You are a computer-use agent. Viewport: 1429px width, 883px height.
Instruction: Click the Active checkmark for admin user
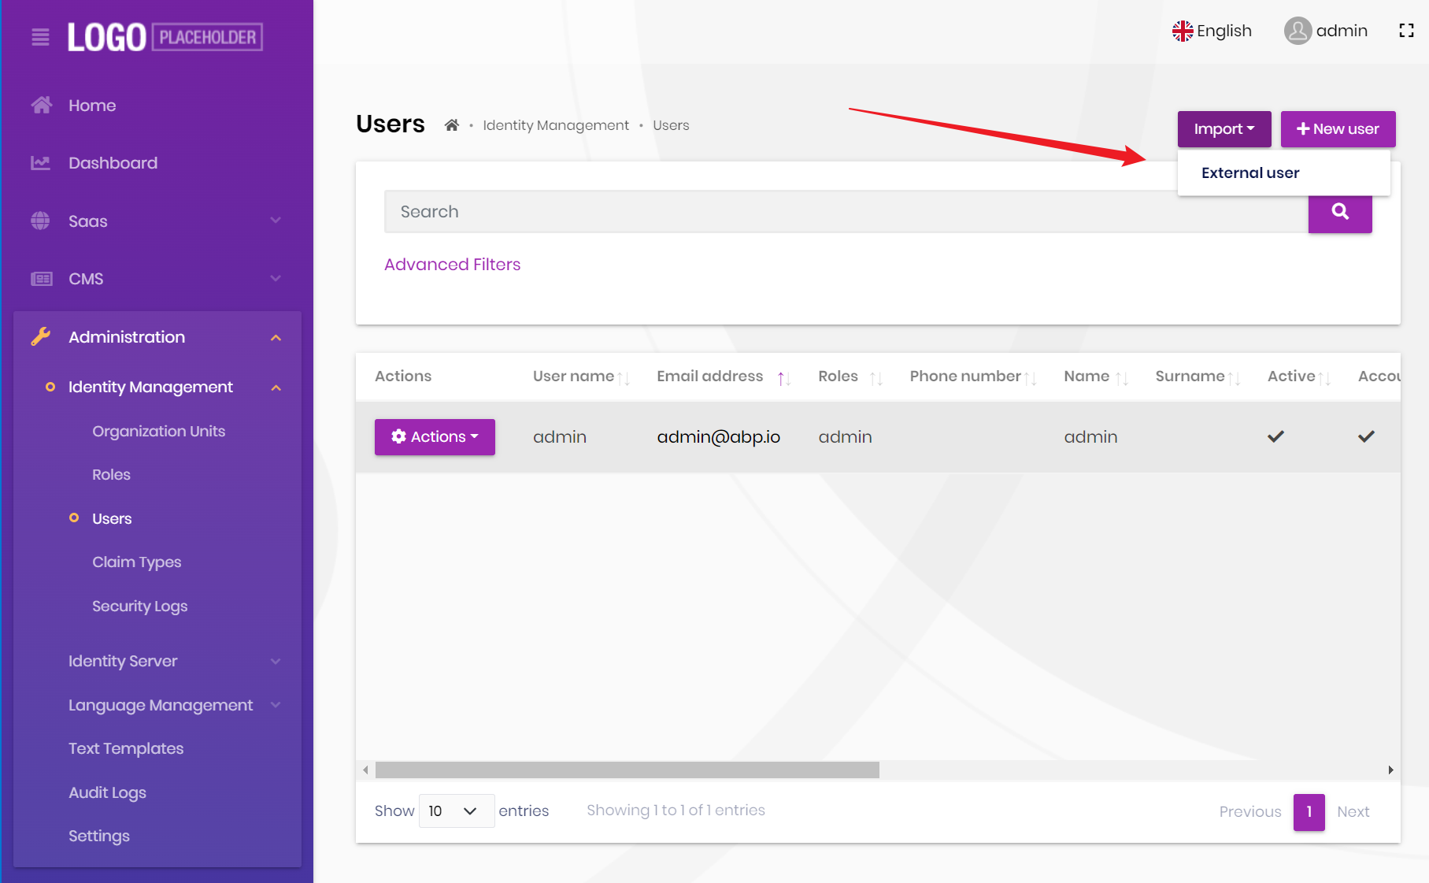(1275, 436)
